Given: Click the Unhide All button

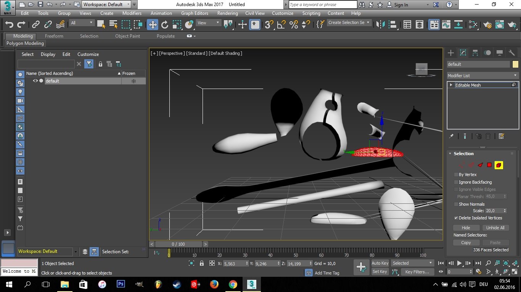Looking at the screenshot, I should click(495, 228).
